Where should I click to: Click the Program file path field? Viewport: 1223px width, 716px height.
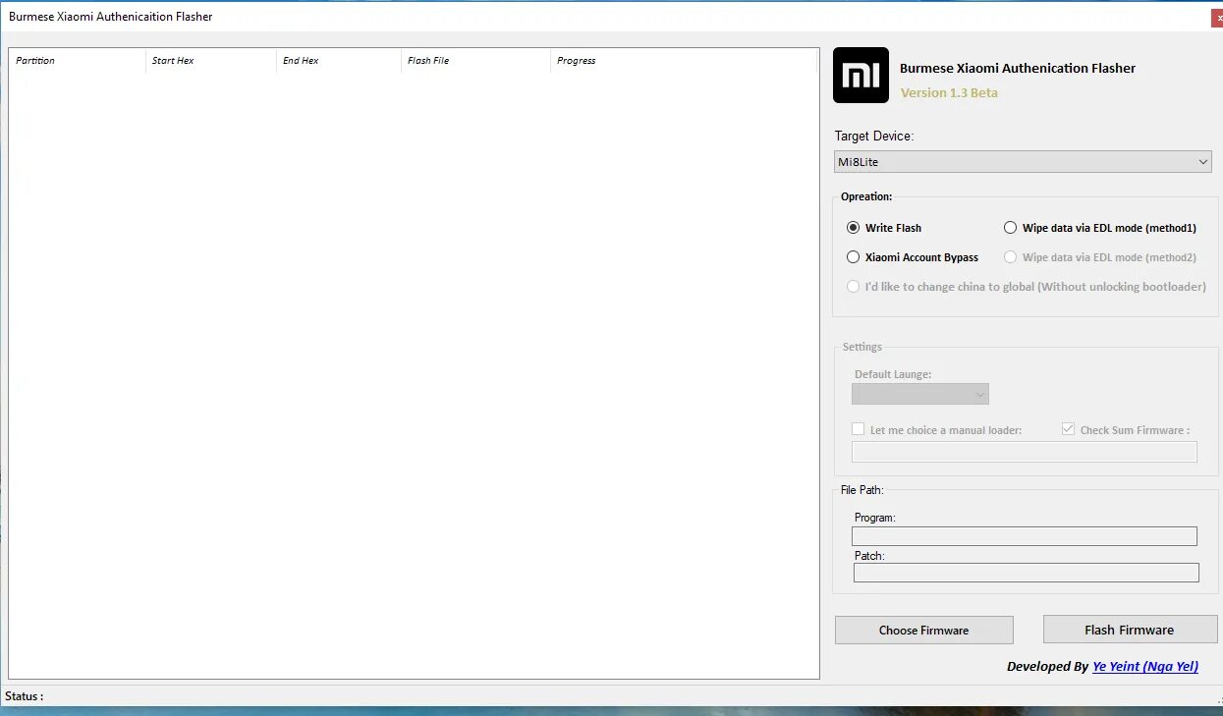click(1025, 536)
